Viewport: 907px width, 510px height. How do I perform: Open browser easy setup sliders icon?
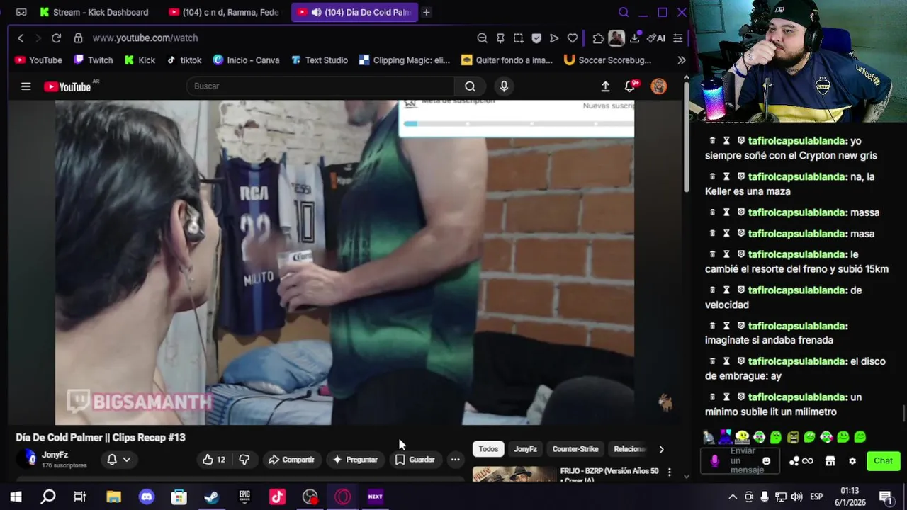click(x=678, y=38)
